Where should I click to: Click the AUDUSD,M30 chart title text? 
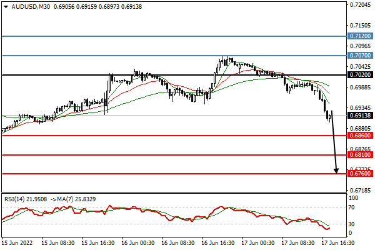31,7
